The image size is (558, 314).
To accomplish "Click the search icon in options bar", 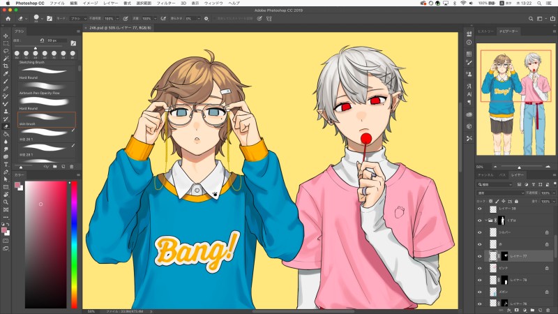I will 531,19.
